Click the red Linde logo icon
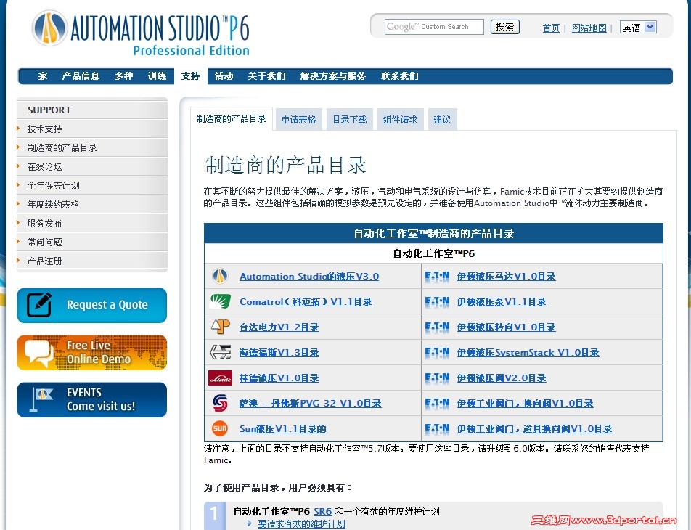This screenshot has height=530, width=691. 220,378
